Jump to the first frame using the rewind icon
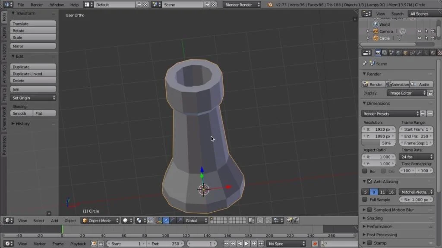442x248 pixels. (226, 244)
